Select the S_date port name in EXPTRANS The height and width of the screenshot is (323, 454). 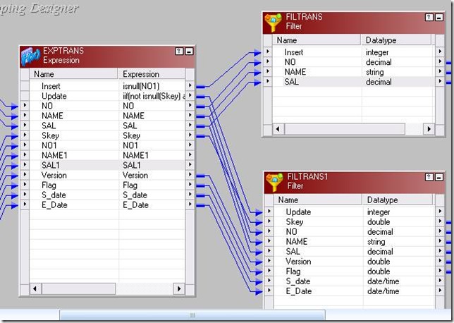(54, 195)
